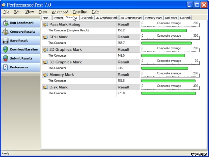209x157 pixels.
Task: Click the Compare Results scales icon
Action: pos(6,32)
